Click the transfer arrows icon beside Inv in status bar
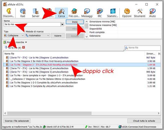 coord(86,127)
